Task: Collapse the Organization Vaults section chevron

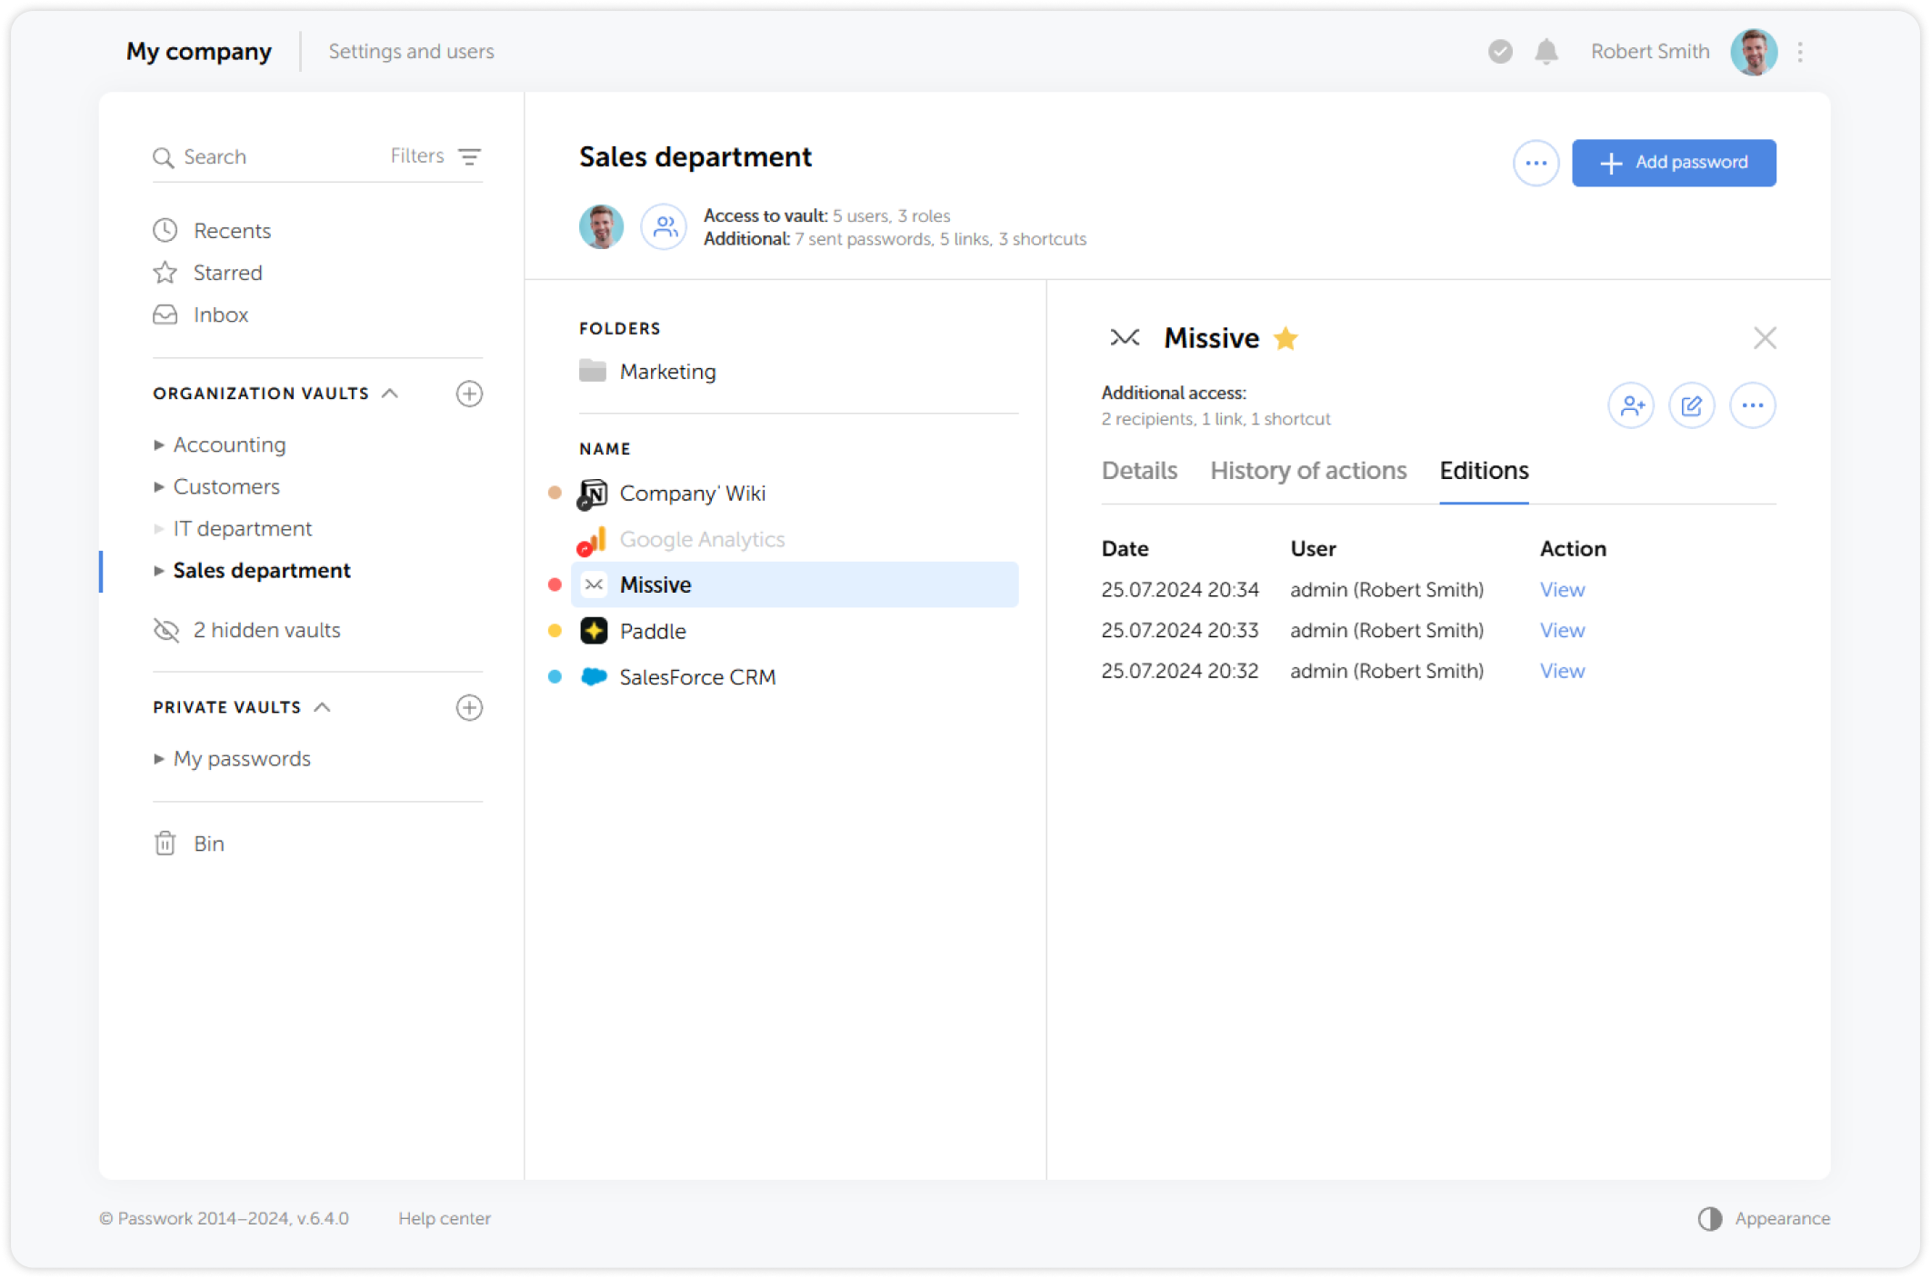Action: (390, 394)
